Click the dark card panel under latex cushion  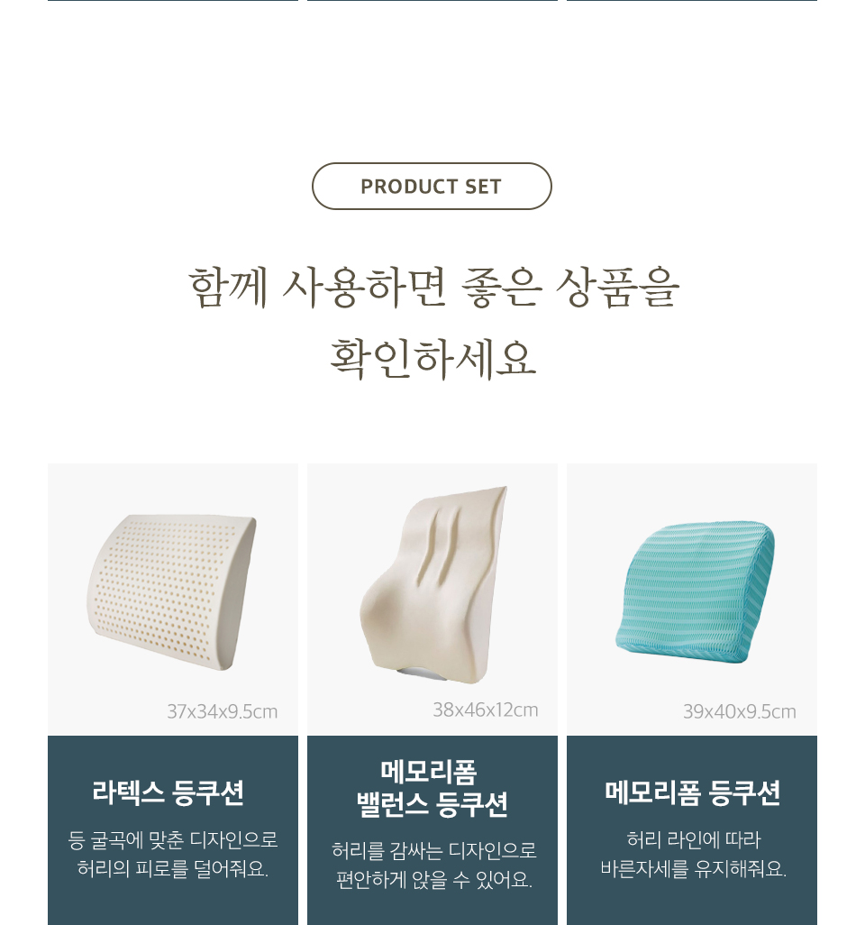(x=173, y=830)
